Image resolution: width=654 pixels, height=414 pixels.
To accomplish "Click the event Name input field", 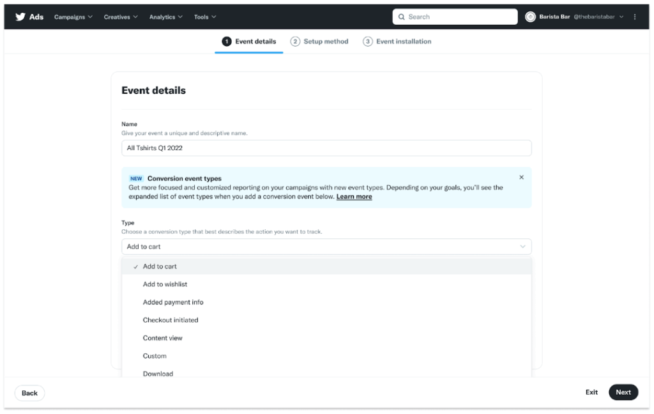I will [x=326, y=148].
